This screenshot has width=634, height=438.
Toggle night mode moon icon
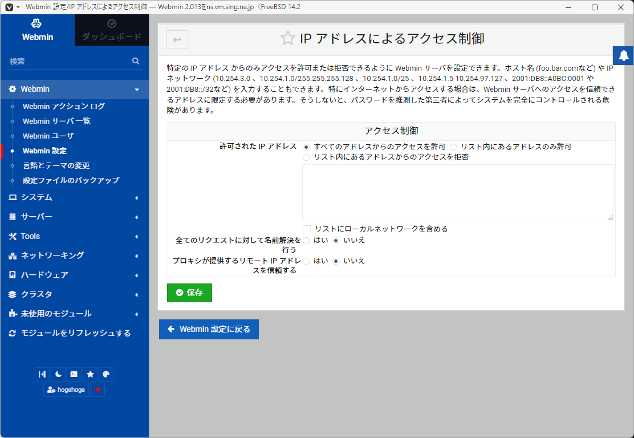point(58,375)
